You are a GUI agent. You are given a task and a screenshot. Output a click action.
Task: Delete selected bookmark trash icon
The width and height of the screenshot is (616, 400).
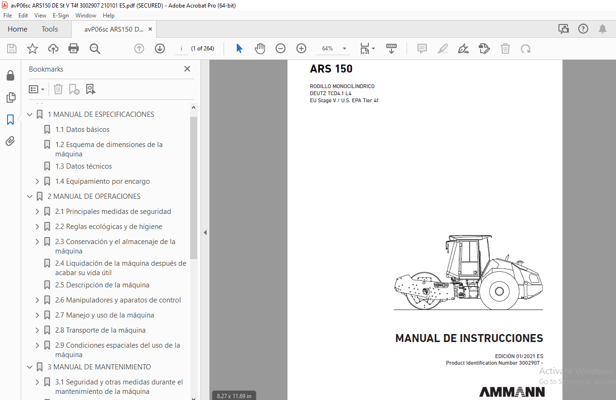point(58,89)
